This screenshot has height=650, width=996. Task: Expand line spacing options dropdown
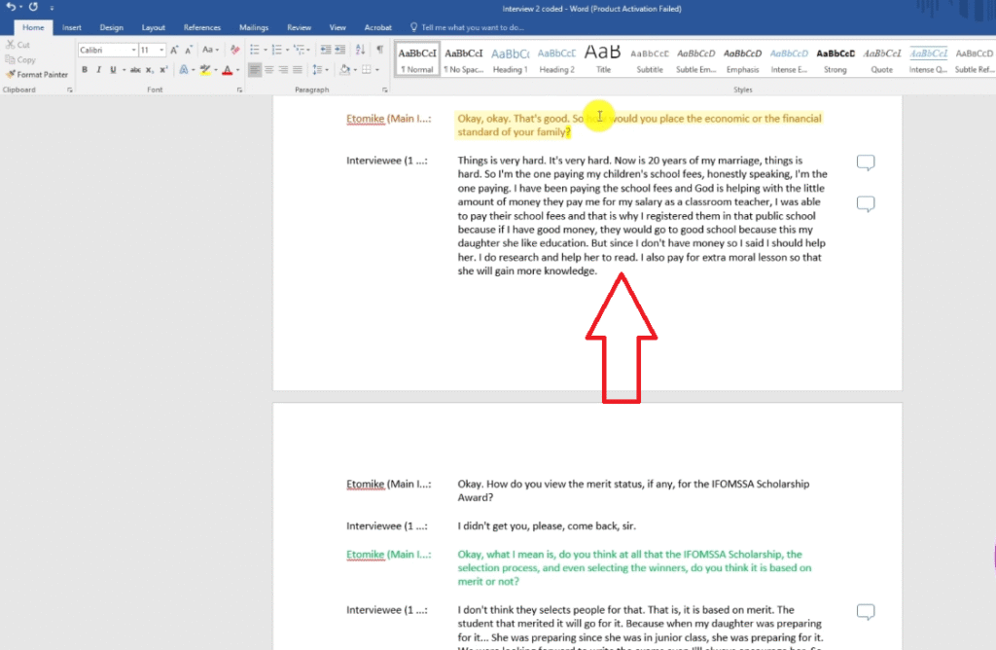320,70
